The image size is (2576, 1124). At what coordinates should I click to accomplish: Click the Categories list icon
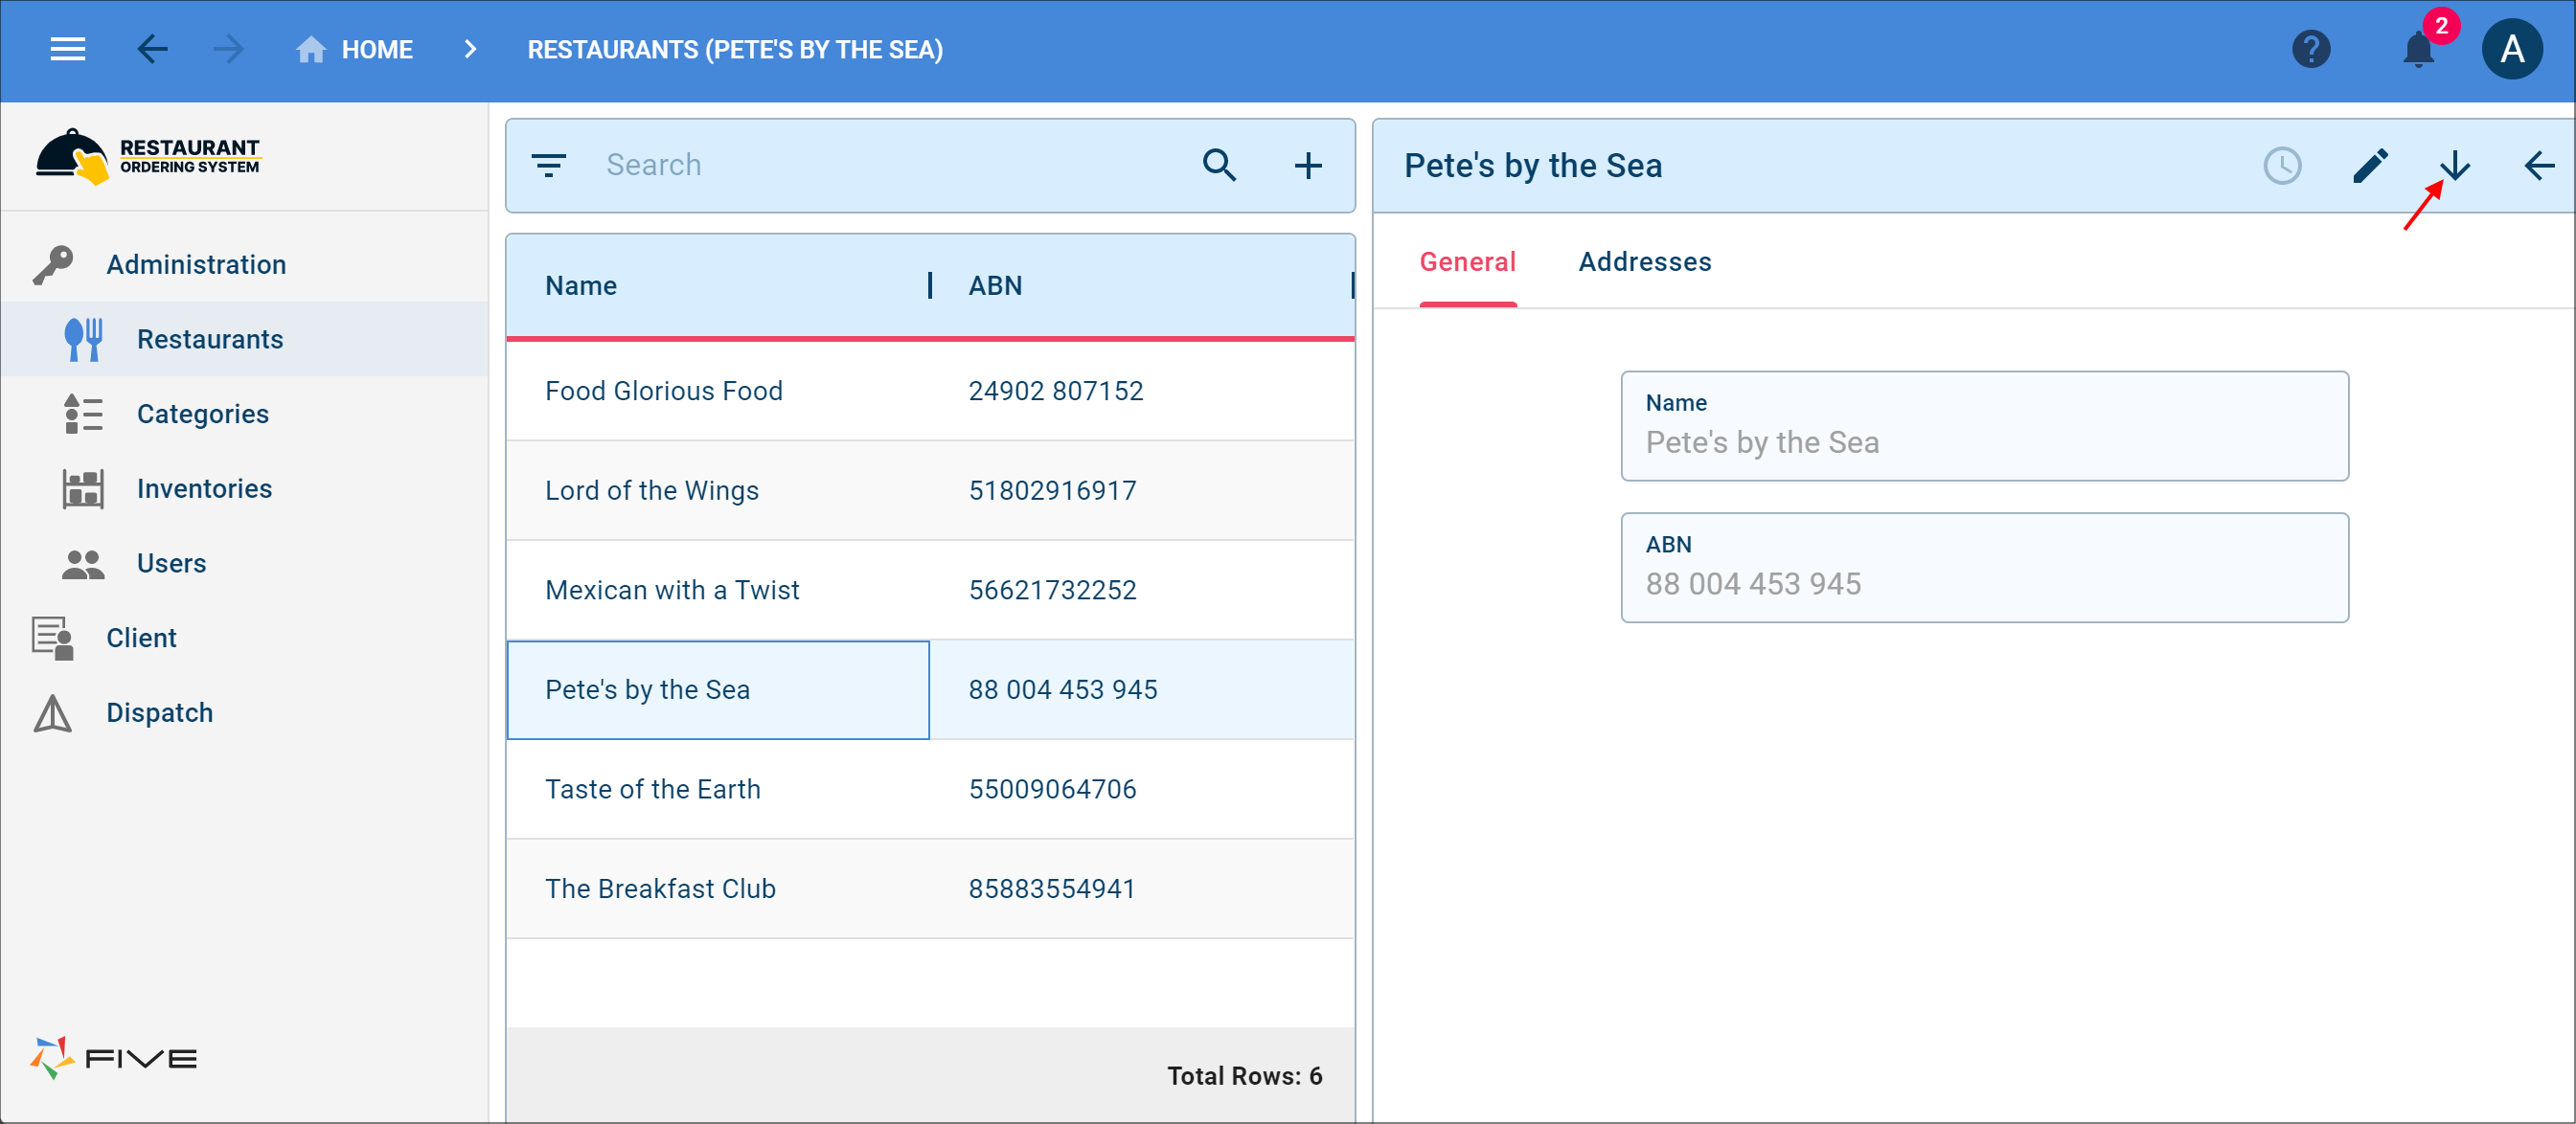click(x=83, y=414)
